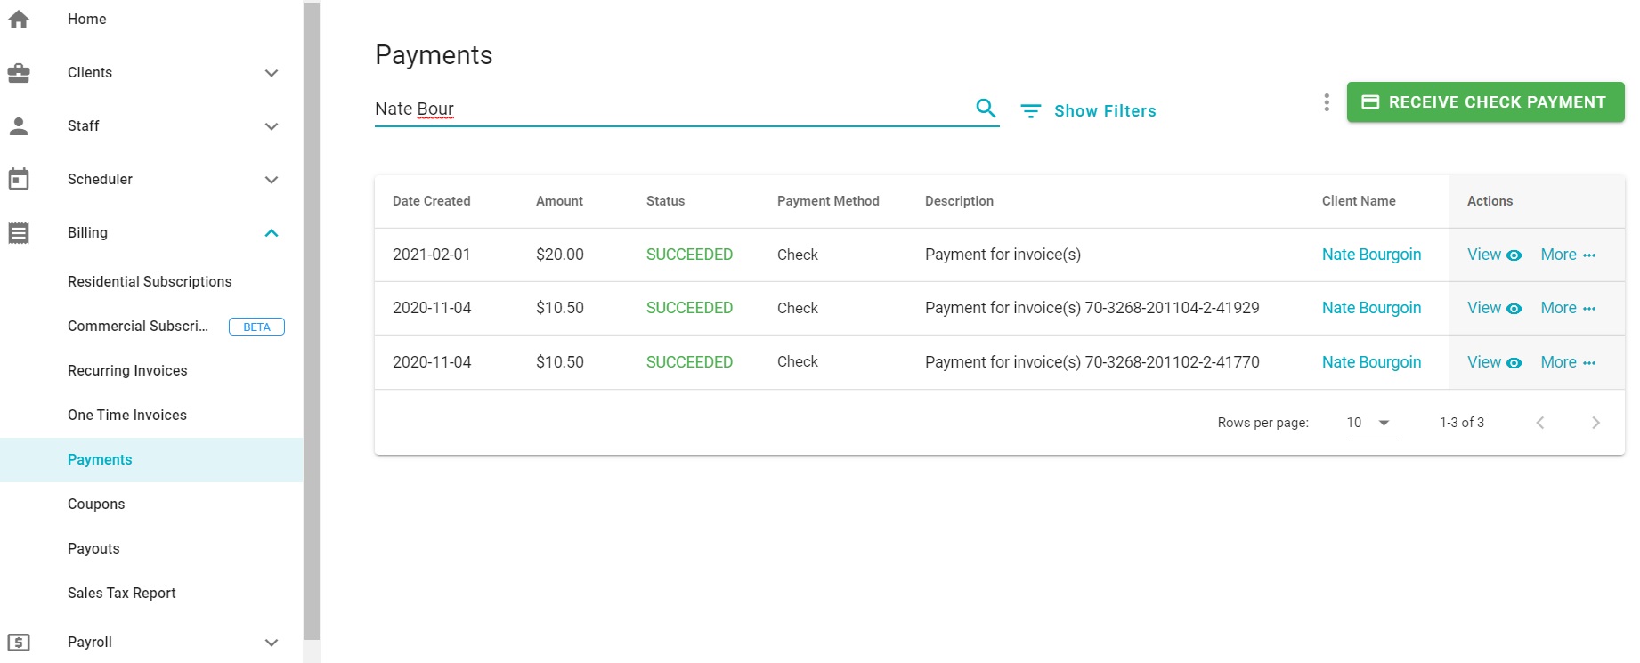The height and width of the screenshot is (663, 1640).
Task: Click the Staff person icon
Action: [x=19, y=126]
